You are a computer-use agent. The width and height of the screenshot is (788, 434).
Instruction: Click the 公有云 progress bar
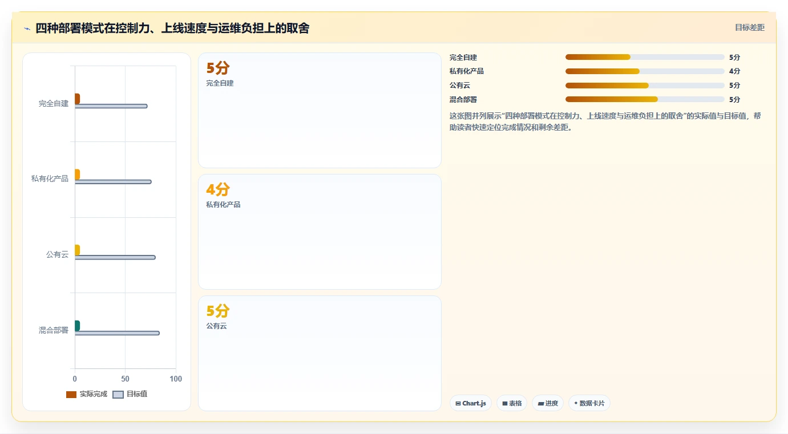645,86
